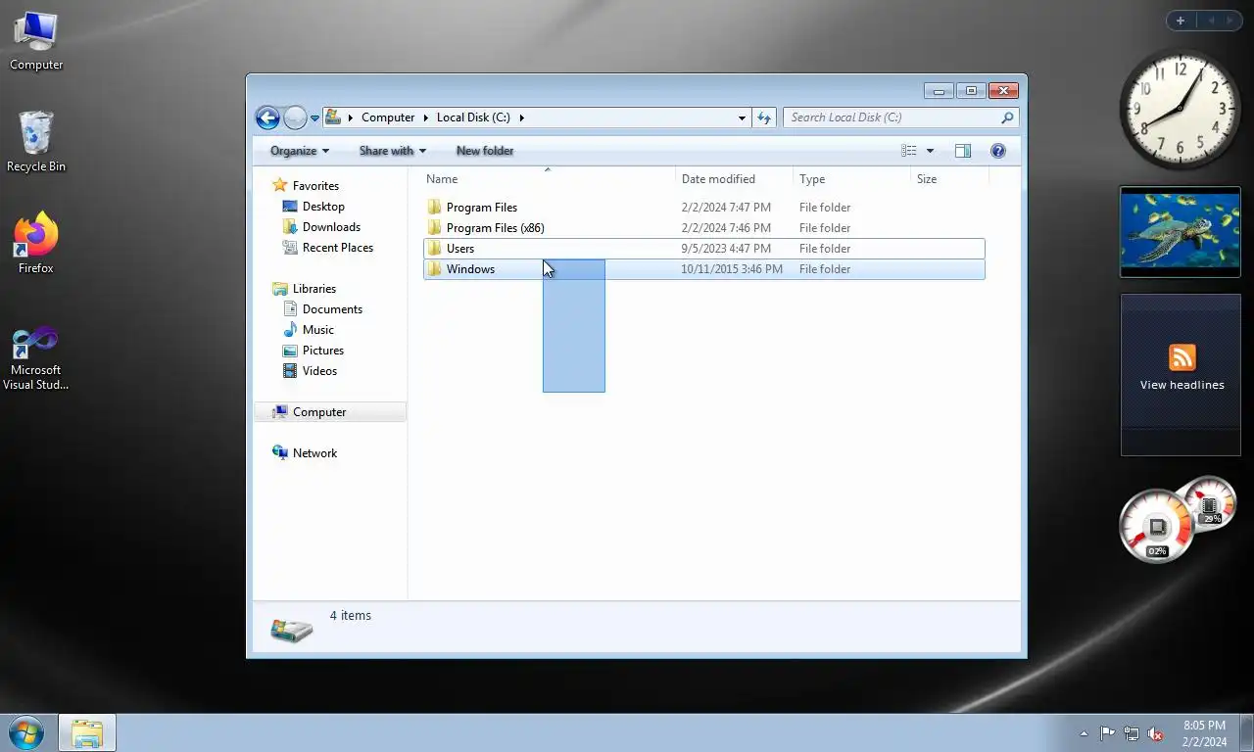Open the view options dropdown arrow

[x=930, y=151]
